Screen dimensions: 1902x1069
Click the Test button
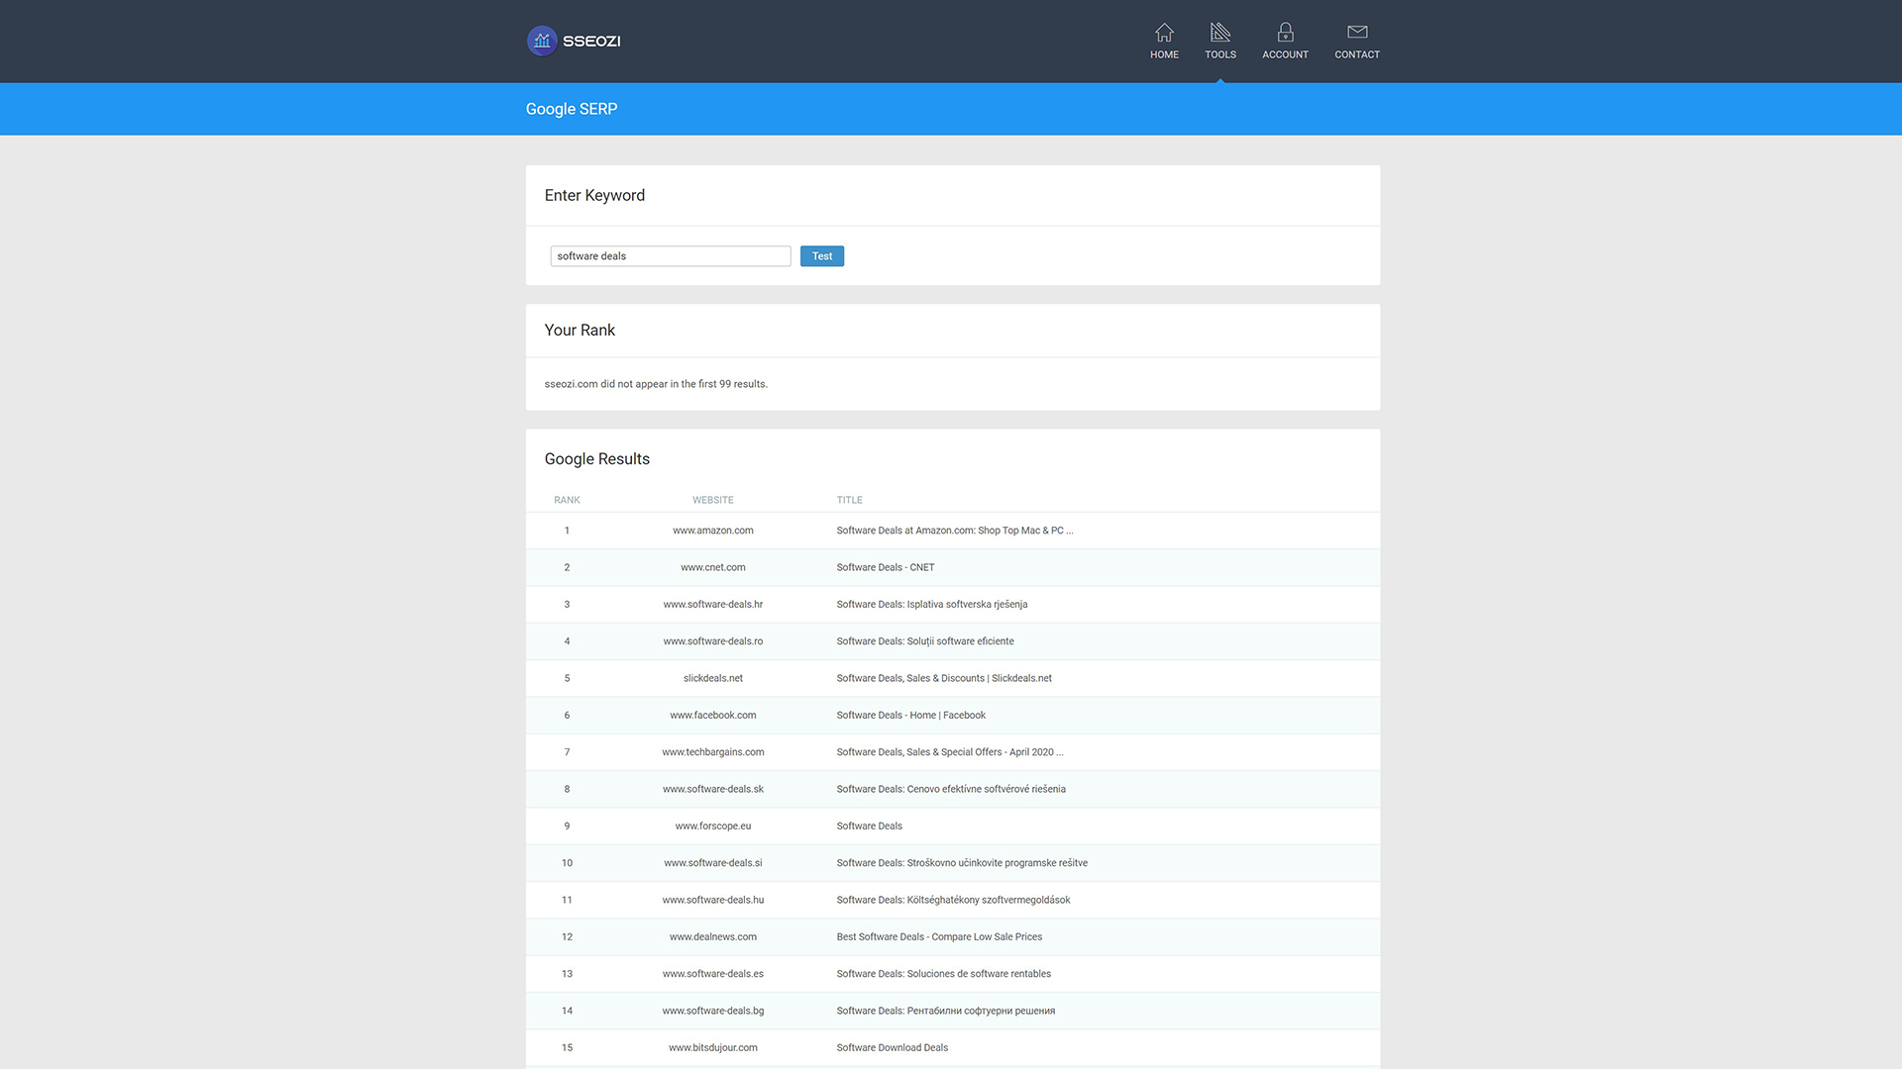[822, 256]
